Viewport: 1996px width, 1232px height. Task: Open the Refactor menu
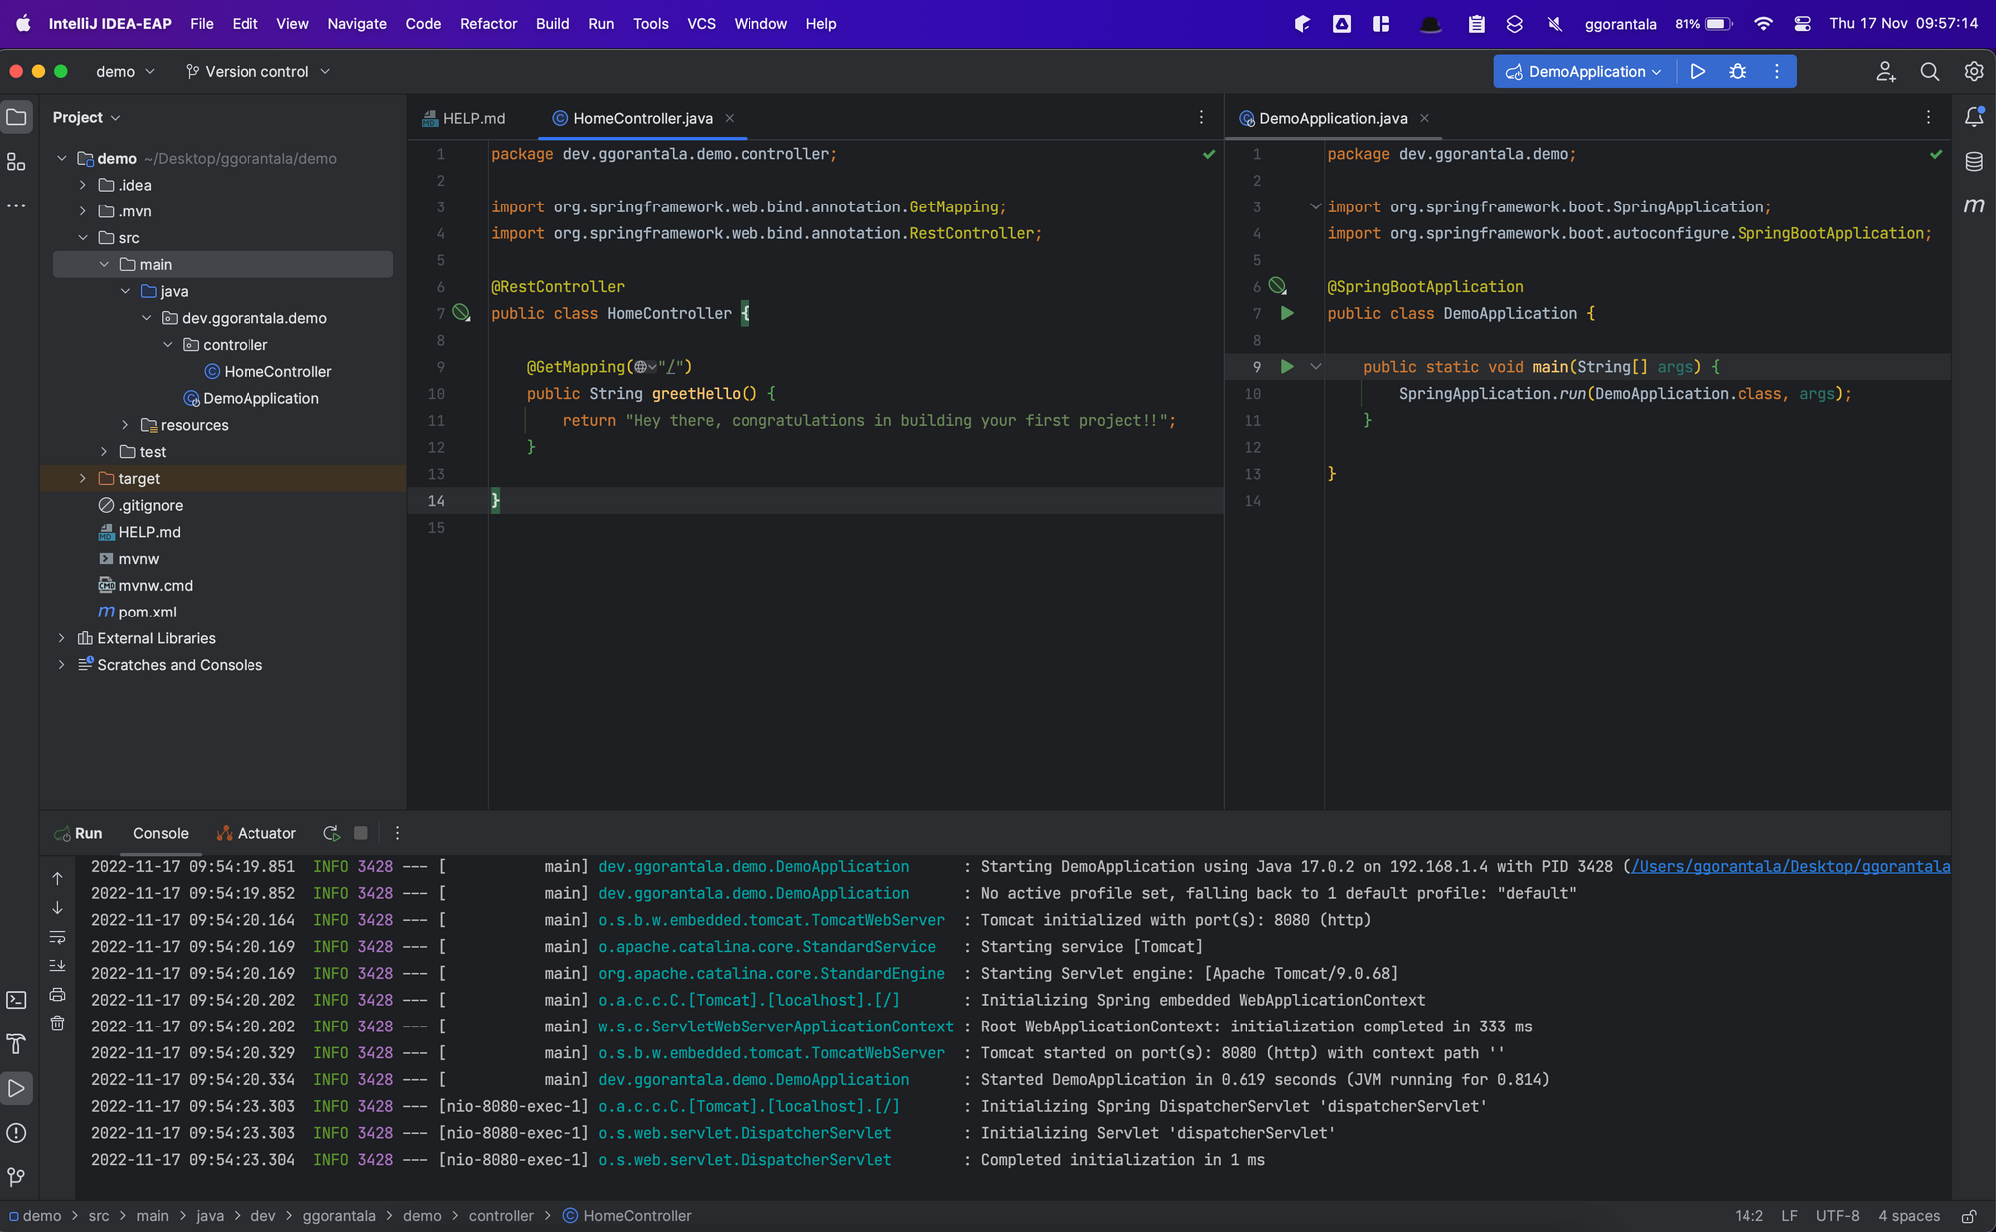tap(488, 23)
